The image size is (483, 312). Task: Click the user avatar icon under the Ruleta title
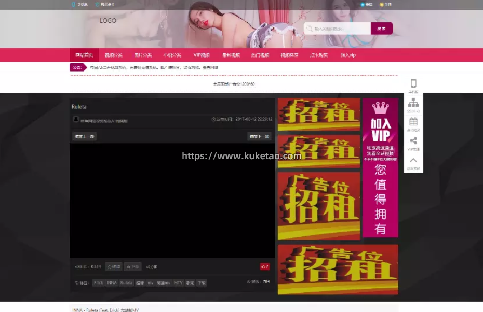[76, 119]
